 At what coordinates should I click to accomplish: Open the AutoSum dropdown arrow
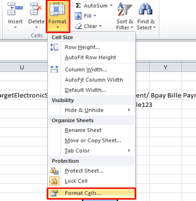tap(111, 5)
